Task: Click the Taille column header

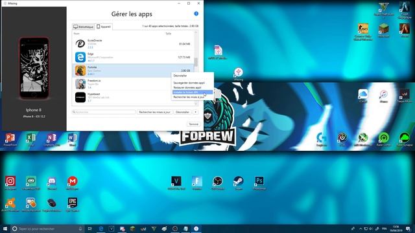Action: [169, 34]
